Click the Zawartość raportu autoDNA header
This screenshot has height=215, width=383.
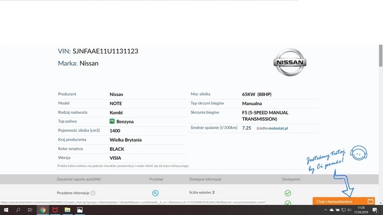coord(79,179)
